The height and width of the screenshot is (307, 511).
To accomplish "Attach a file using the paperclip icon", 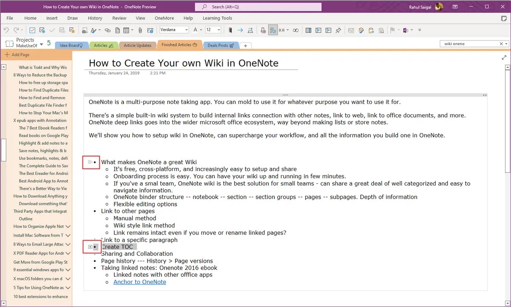I will click(x=140, y=30).
